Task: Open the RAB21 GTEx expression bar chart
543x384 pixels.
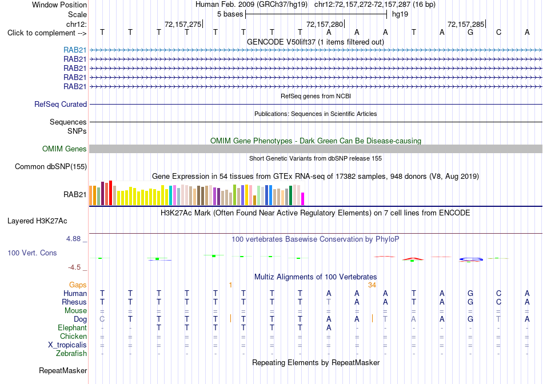Action: pos(197,193)
